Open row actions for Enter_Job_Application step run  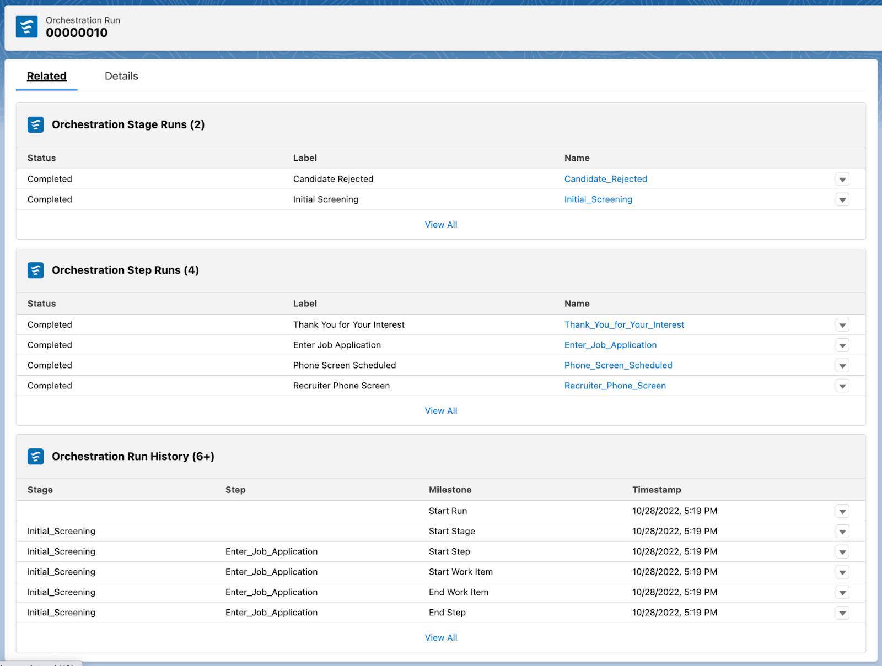pos(842,345)
